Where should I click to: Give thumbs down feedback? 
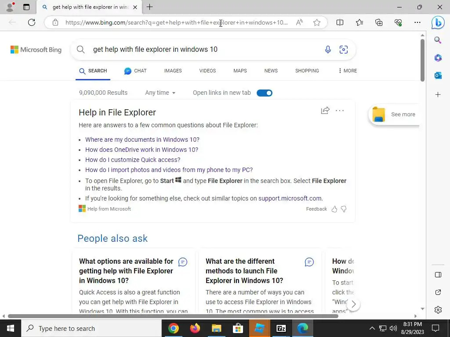pyautogui.click(x=344, y=209)
